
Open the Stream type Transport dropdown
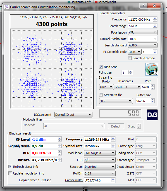click(x=146, y=160)
